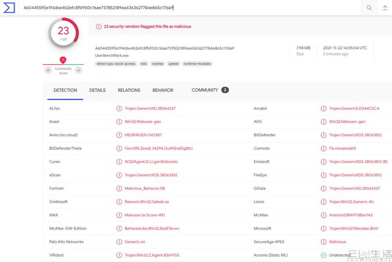This screenshot has width=392, height=262.
Task: Click the 23 security vendors flagged banner text
Action: point(147,27)
